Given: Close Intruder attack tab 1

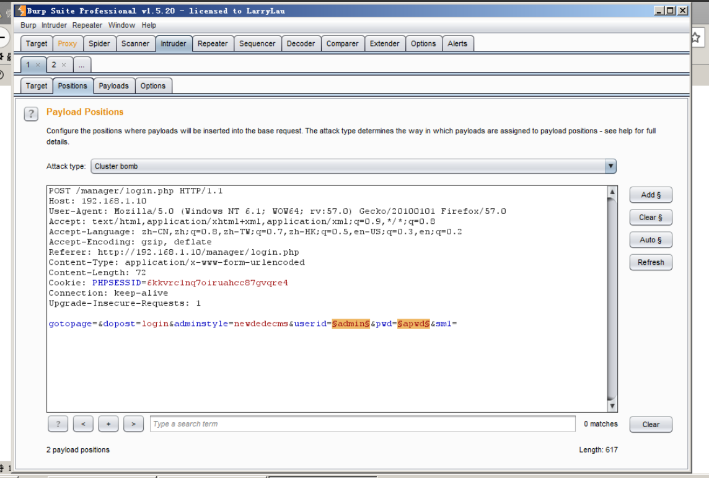Looking at the screenshot, I should [38, 65].
